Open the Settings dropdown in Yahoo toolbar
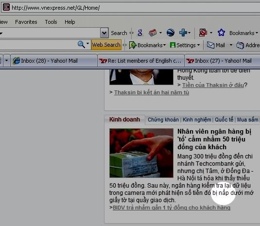Screen dimensions: 260x226 [x=185, y=45]
